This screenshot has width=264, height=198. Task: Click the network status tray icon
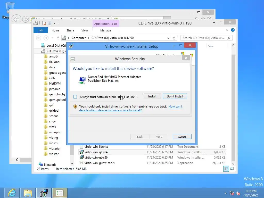tap(232, 193)
